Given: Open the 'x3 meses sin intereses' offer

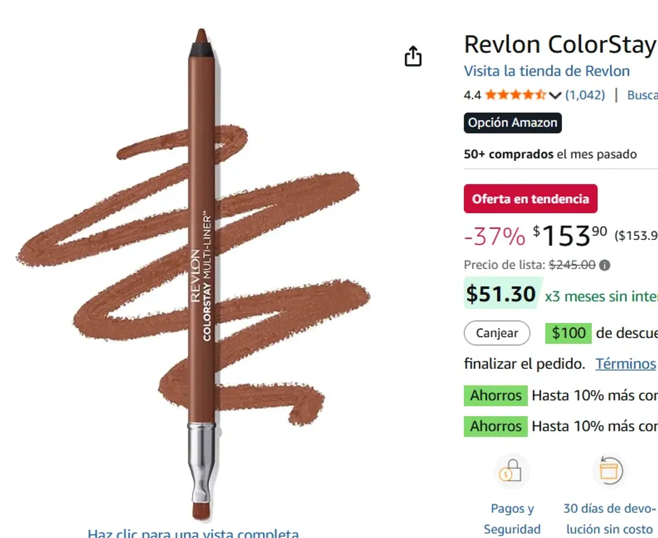Looking at the screenshot, I should click(601, 296).
